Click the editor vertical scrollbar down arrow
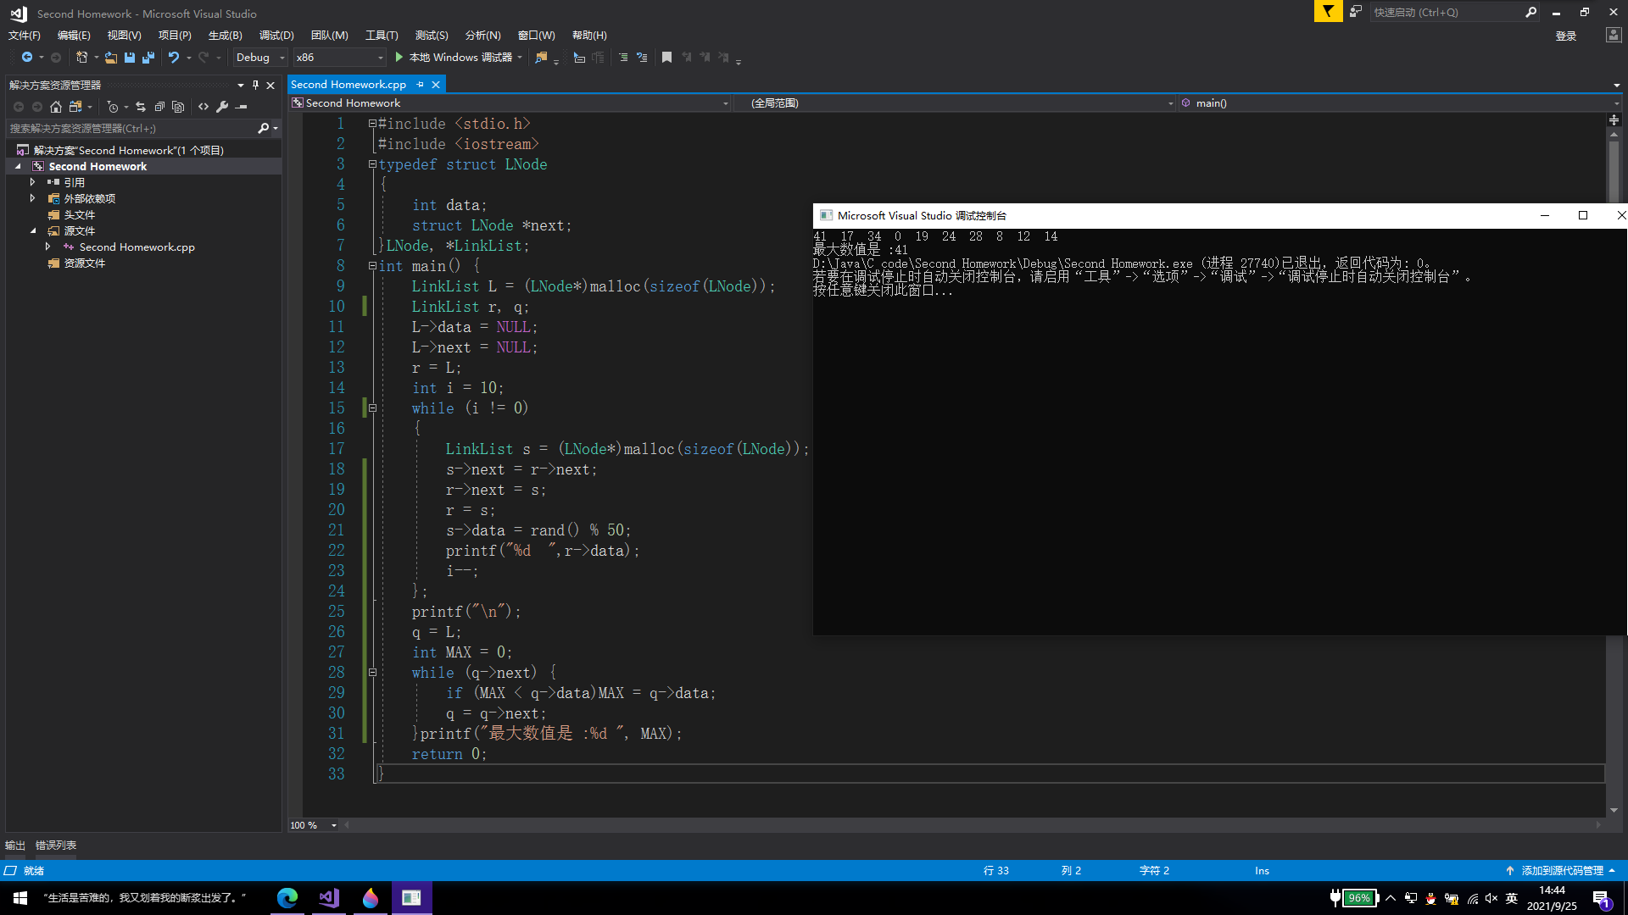Viewport: 1628px width, 915px height. click(1614, 811)
